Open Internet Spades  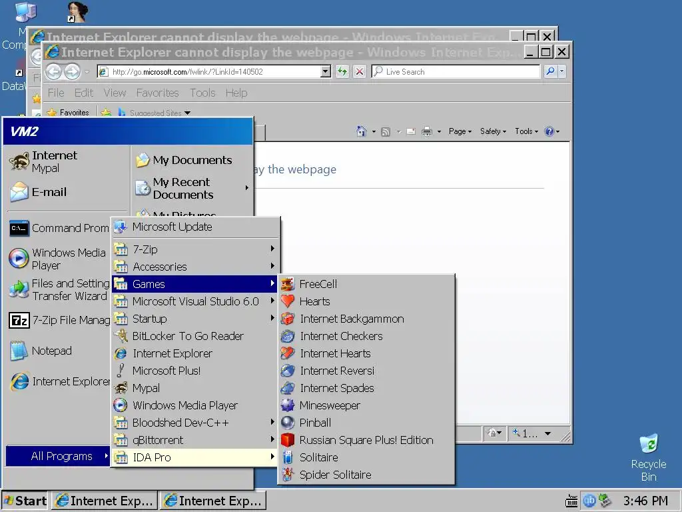(x=366, y=388)
